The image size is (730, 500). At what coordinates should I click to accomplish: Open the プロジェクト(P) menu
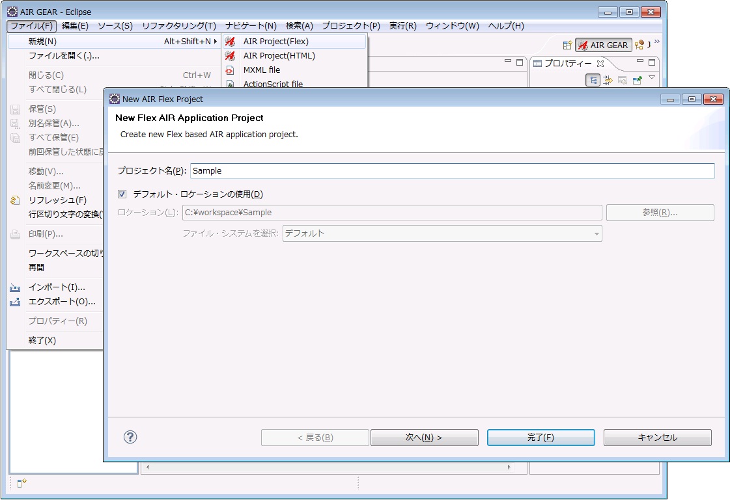[x=351, y=25]
